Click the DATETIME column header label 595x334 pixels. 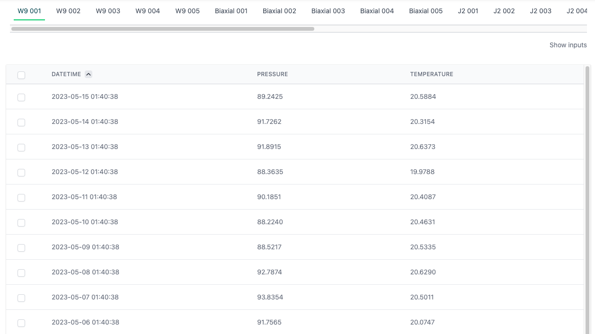pos(66,74)
